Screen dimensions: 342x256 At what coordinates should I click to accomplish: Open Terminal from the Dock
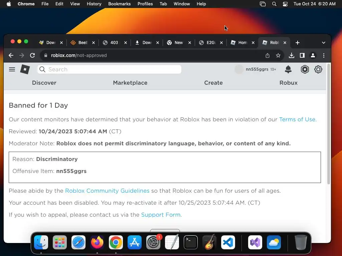[191, 242]
